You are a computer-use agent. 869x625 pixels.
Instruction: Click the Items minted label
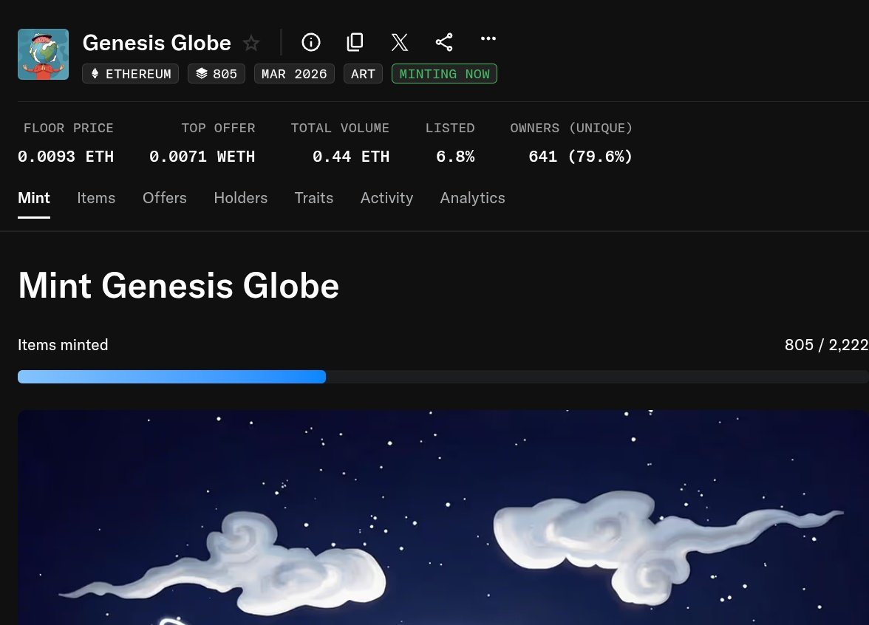tap(63, 344)
